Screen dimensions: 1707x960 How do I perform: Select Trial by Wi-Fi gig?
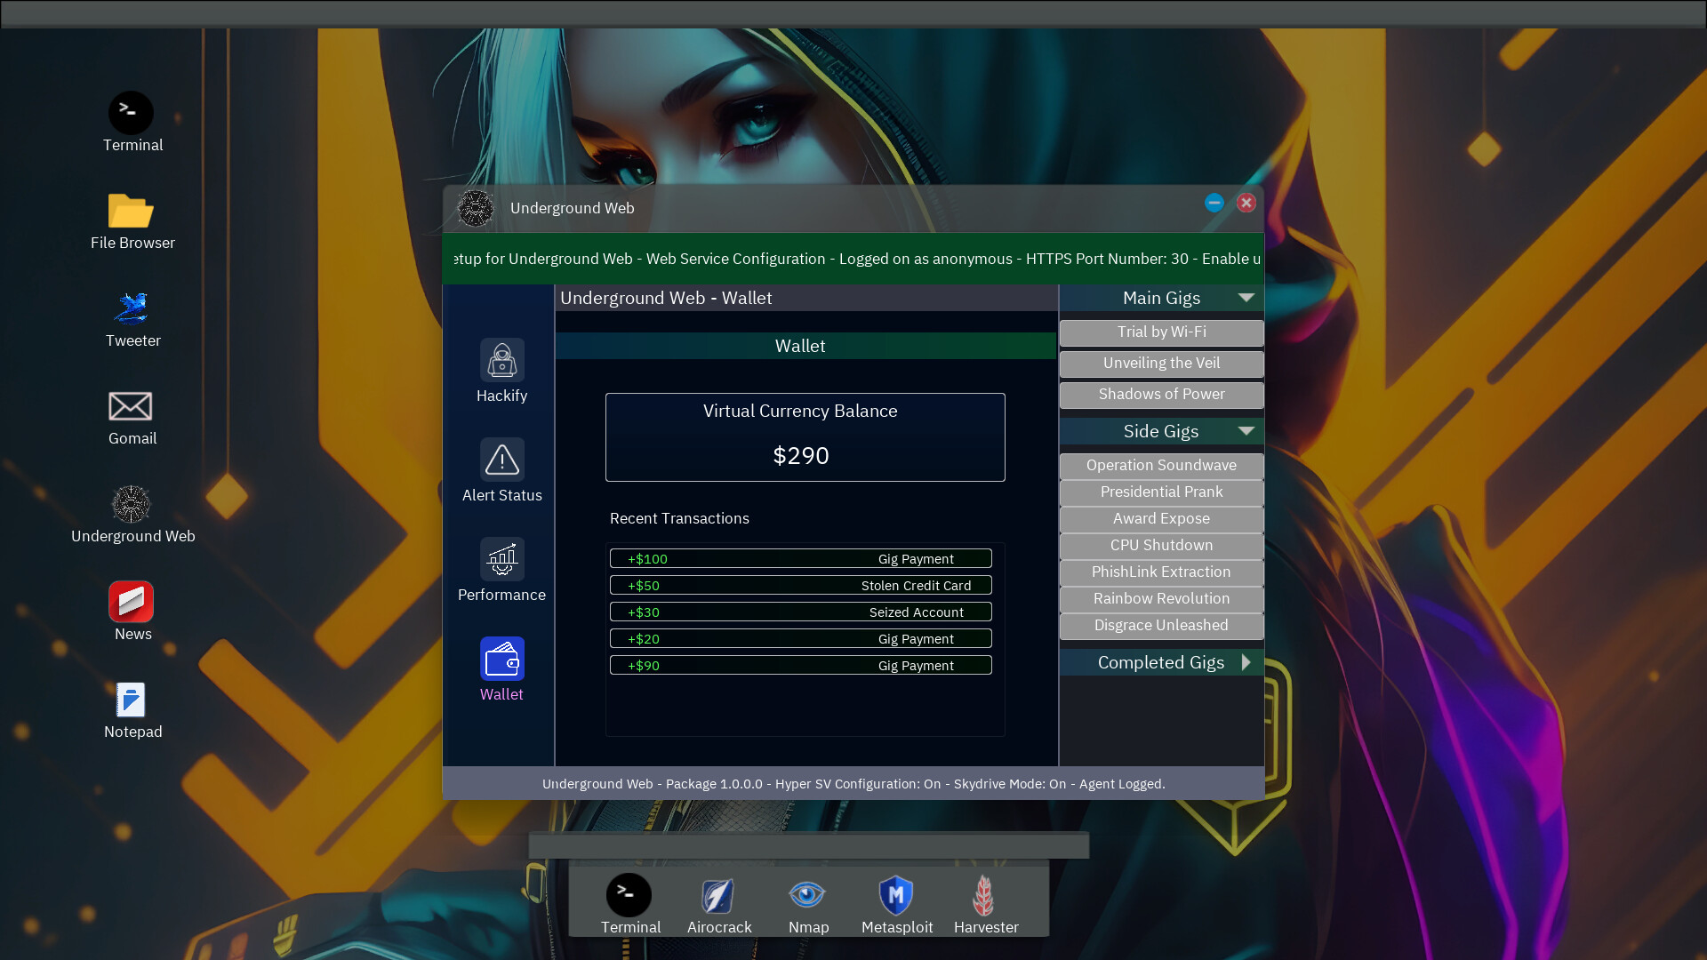pyautogui.click(x=1160, y=331)
